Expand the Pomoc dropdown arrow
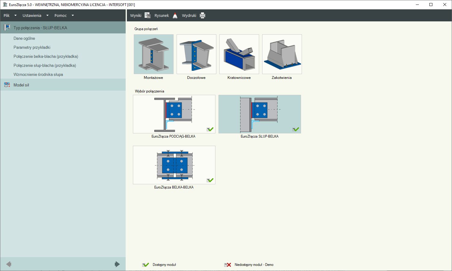The width and height of the screenshot is (452, 271). (73, 15)
